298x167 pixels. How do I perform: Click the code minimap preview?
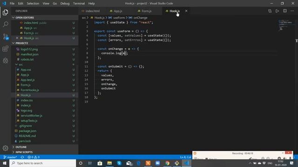click(x=285, y=25)
